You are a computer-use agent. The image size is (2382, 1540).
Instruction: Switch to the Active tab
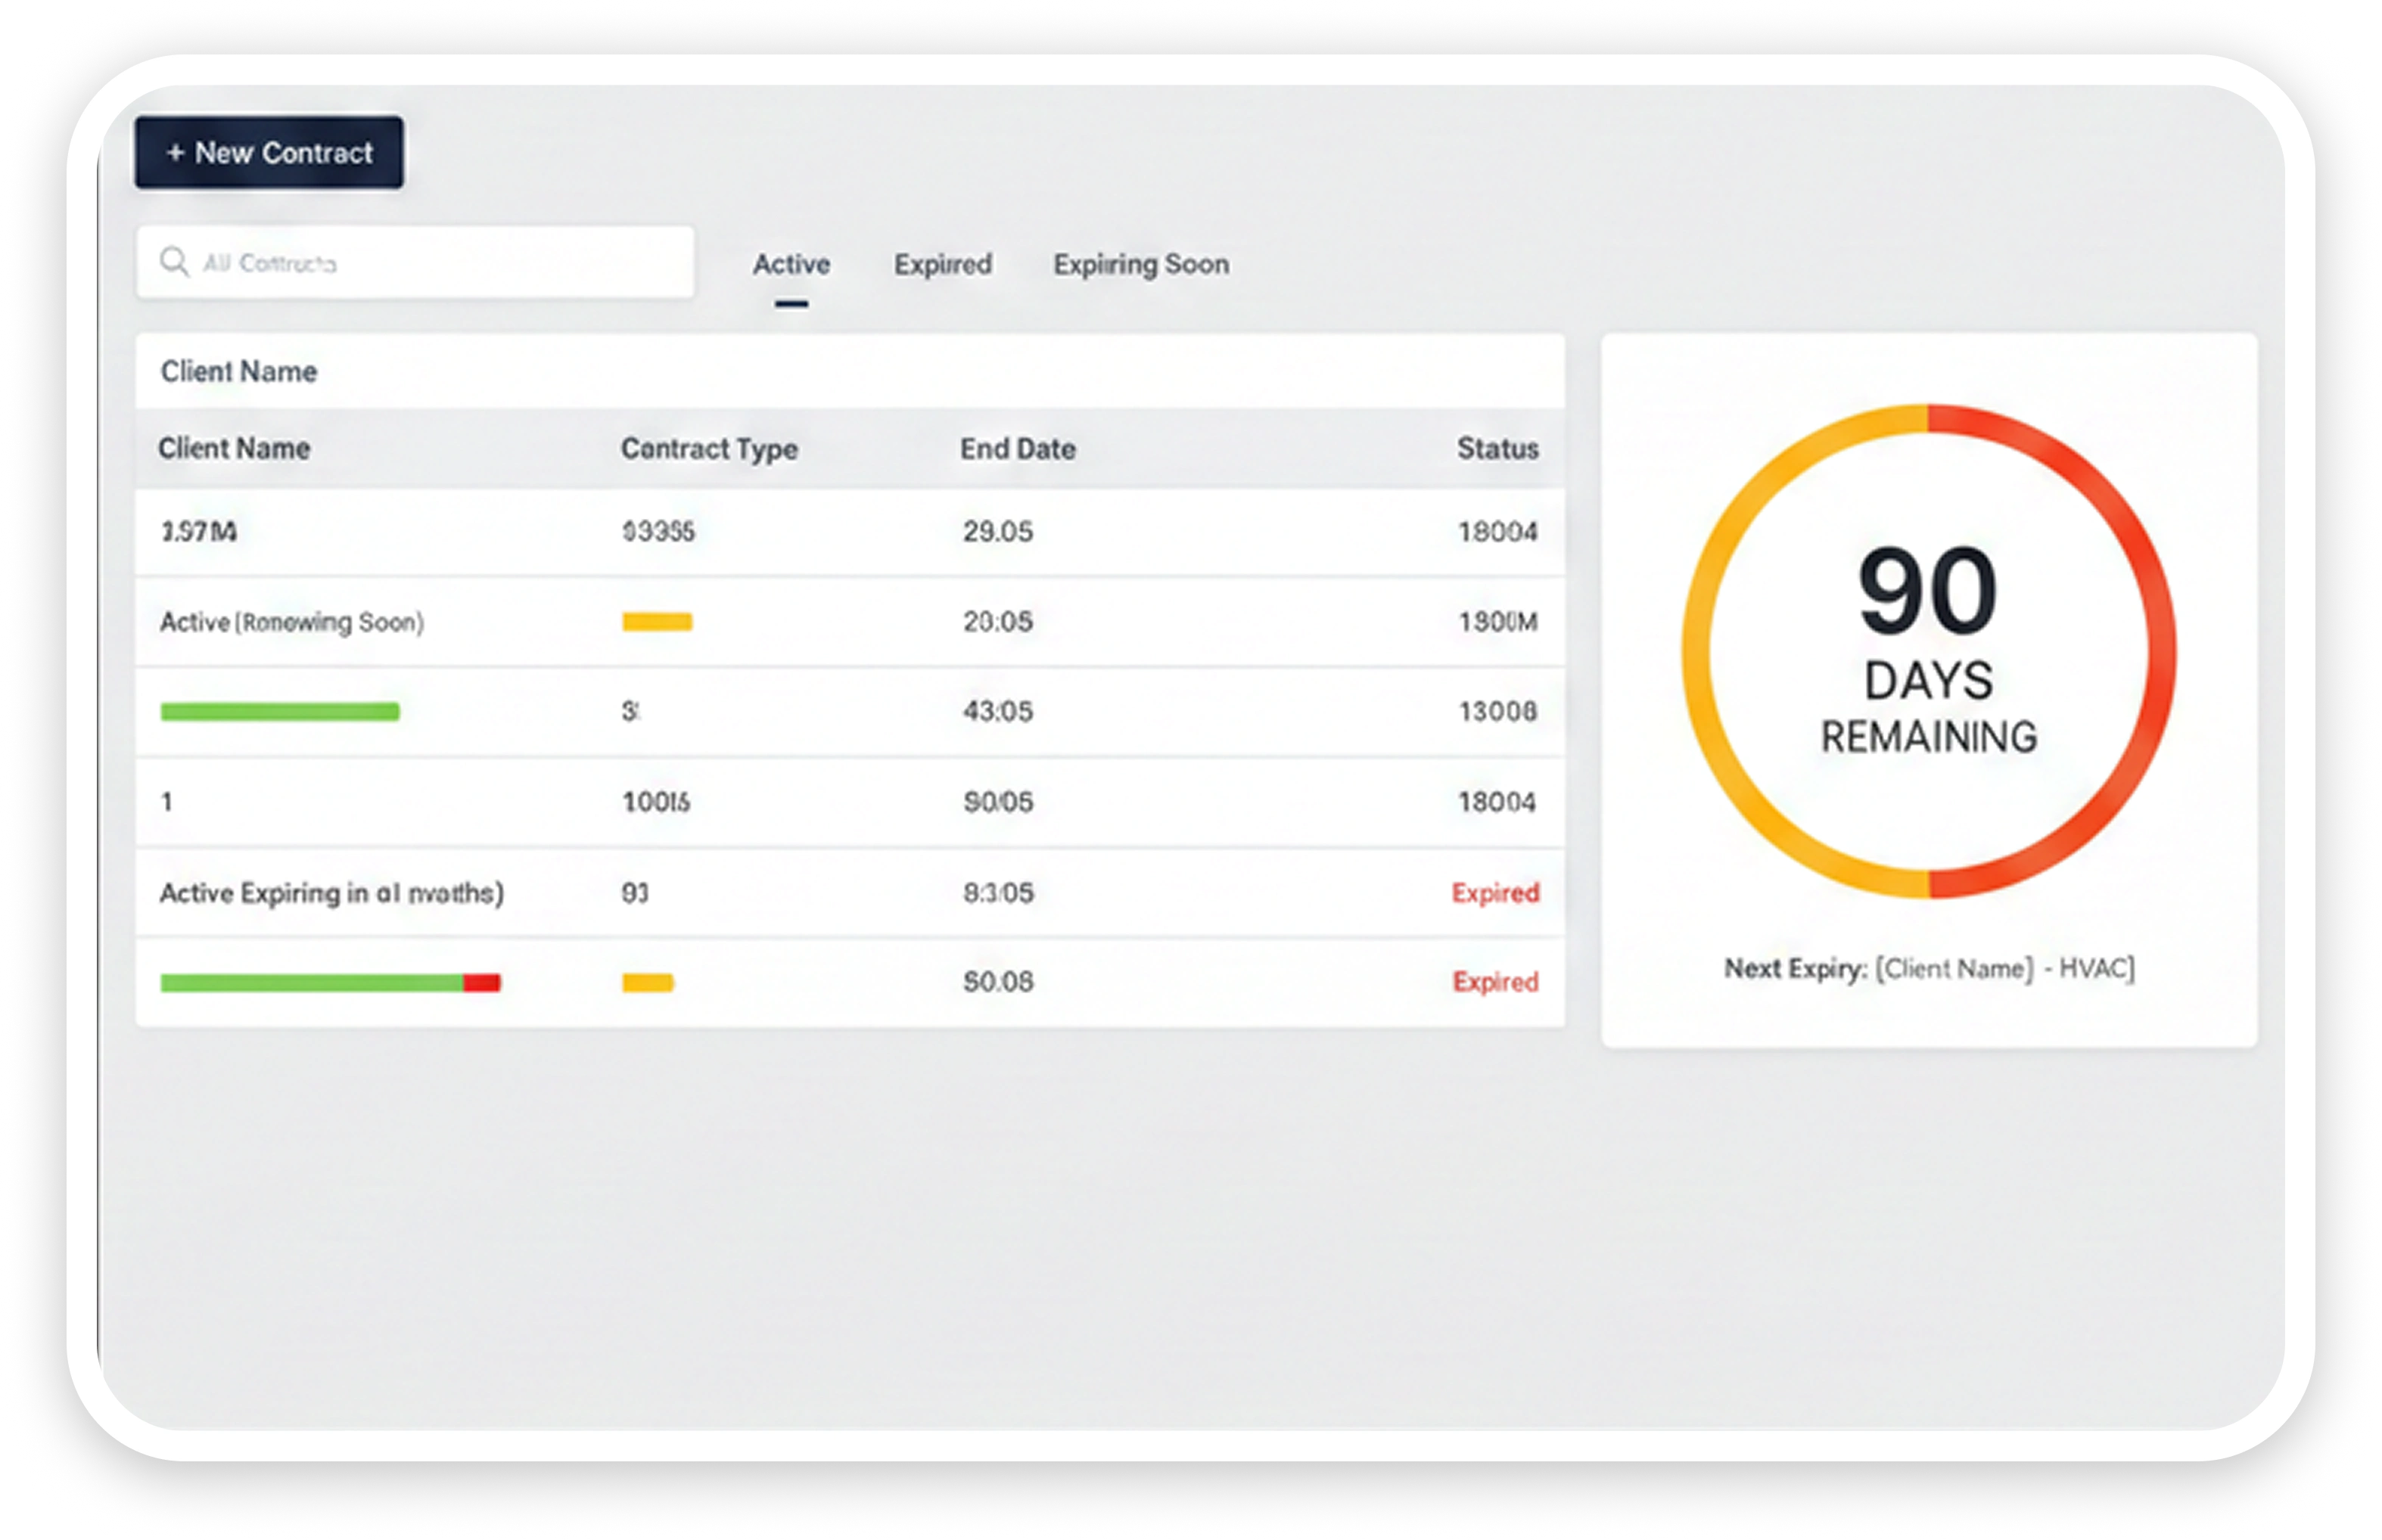[791, 265]
